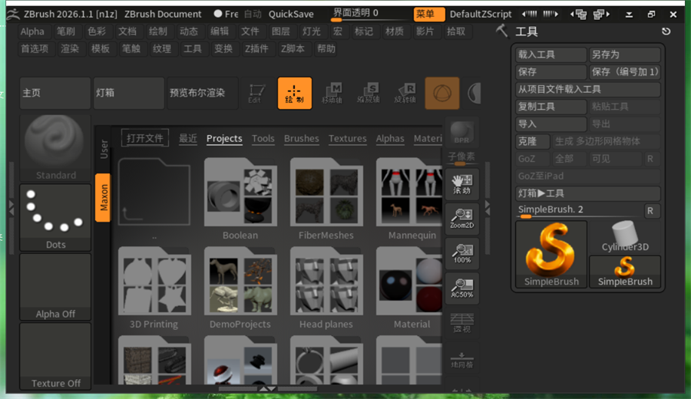Select the Cylinder3D tool
Image resolution: width=691 pixels, height=399 pixels.
[x=625, y=237]
